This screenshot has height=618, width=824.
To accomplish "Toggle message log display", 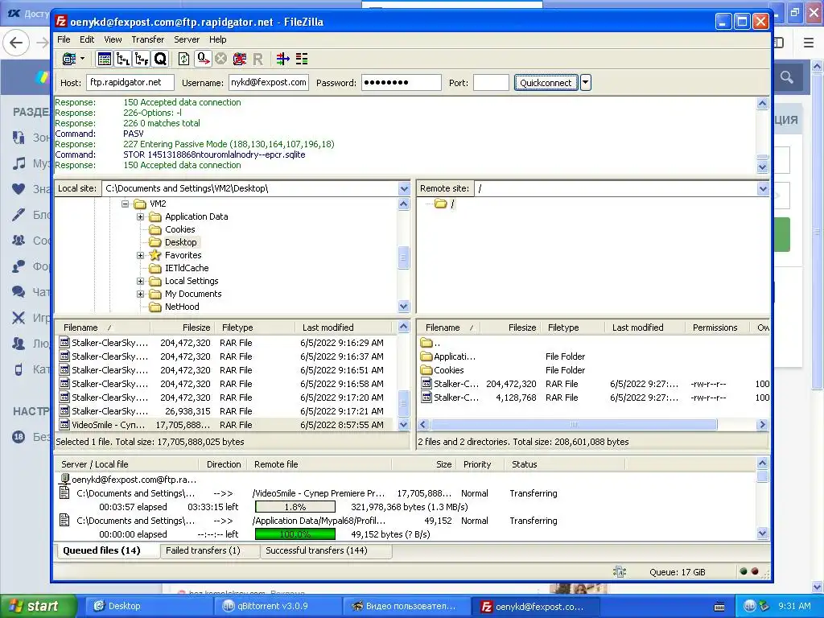I will click(x=105, y=59).
